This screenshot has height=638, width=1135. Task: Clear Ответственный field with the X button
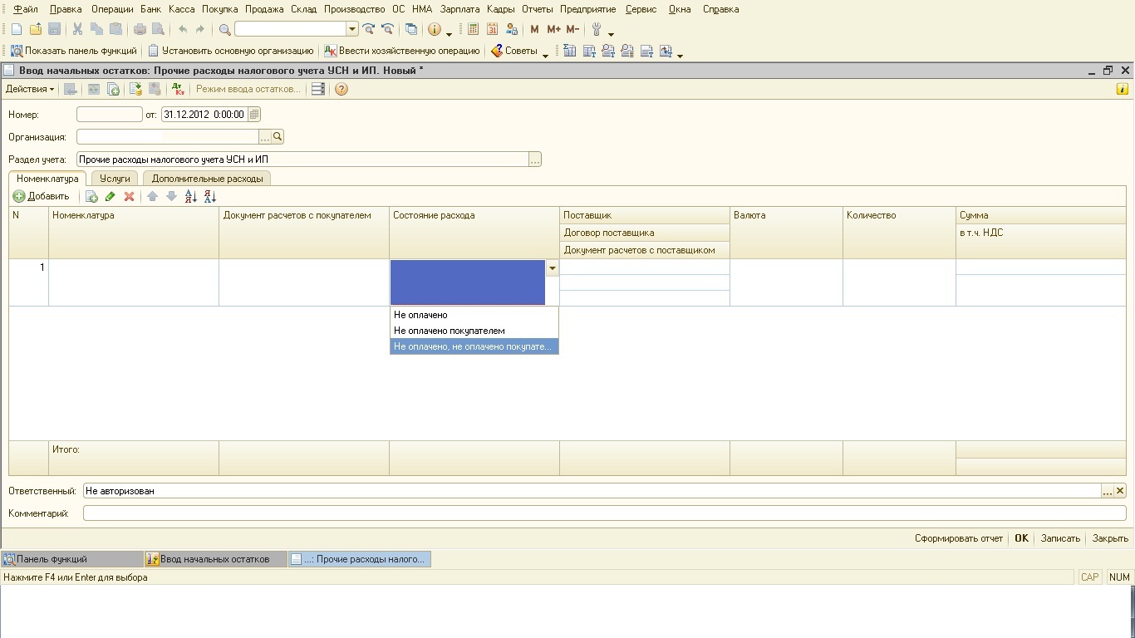(1120, 491)
